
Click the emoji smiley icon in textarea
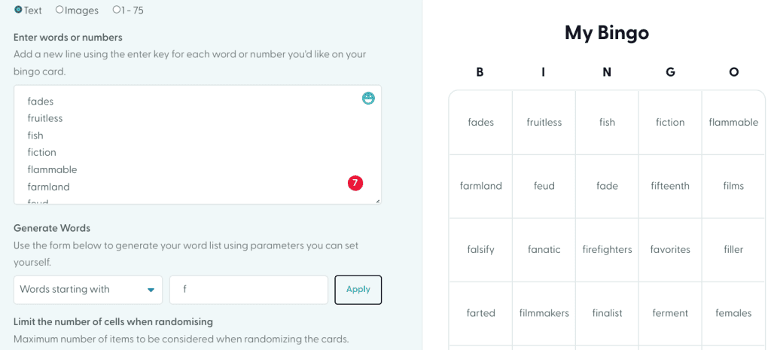click(368, 99)
